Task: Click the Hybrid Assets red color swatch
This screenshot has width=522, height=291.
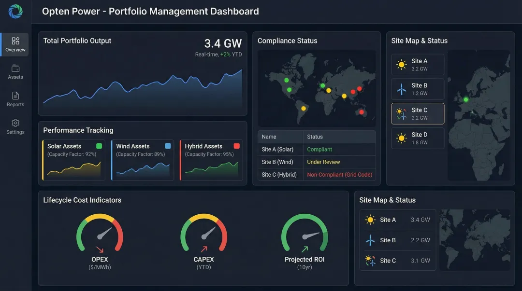Action: pos(237,145)
